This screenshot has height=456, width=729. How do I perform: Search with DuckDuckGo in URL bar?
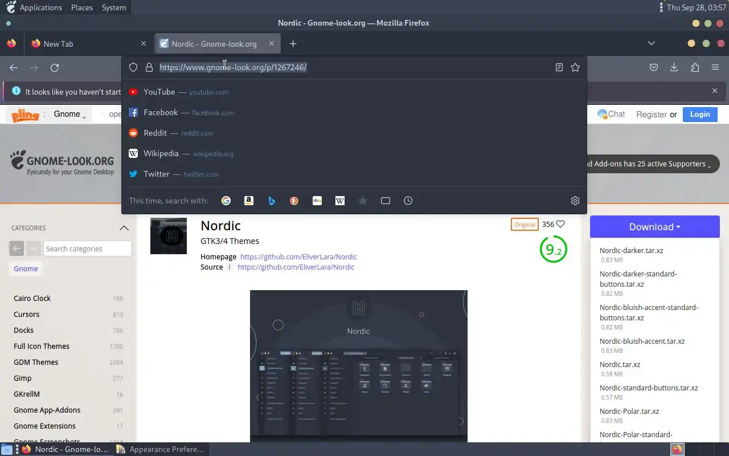coord(294,201)
